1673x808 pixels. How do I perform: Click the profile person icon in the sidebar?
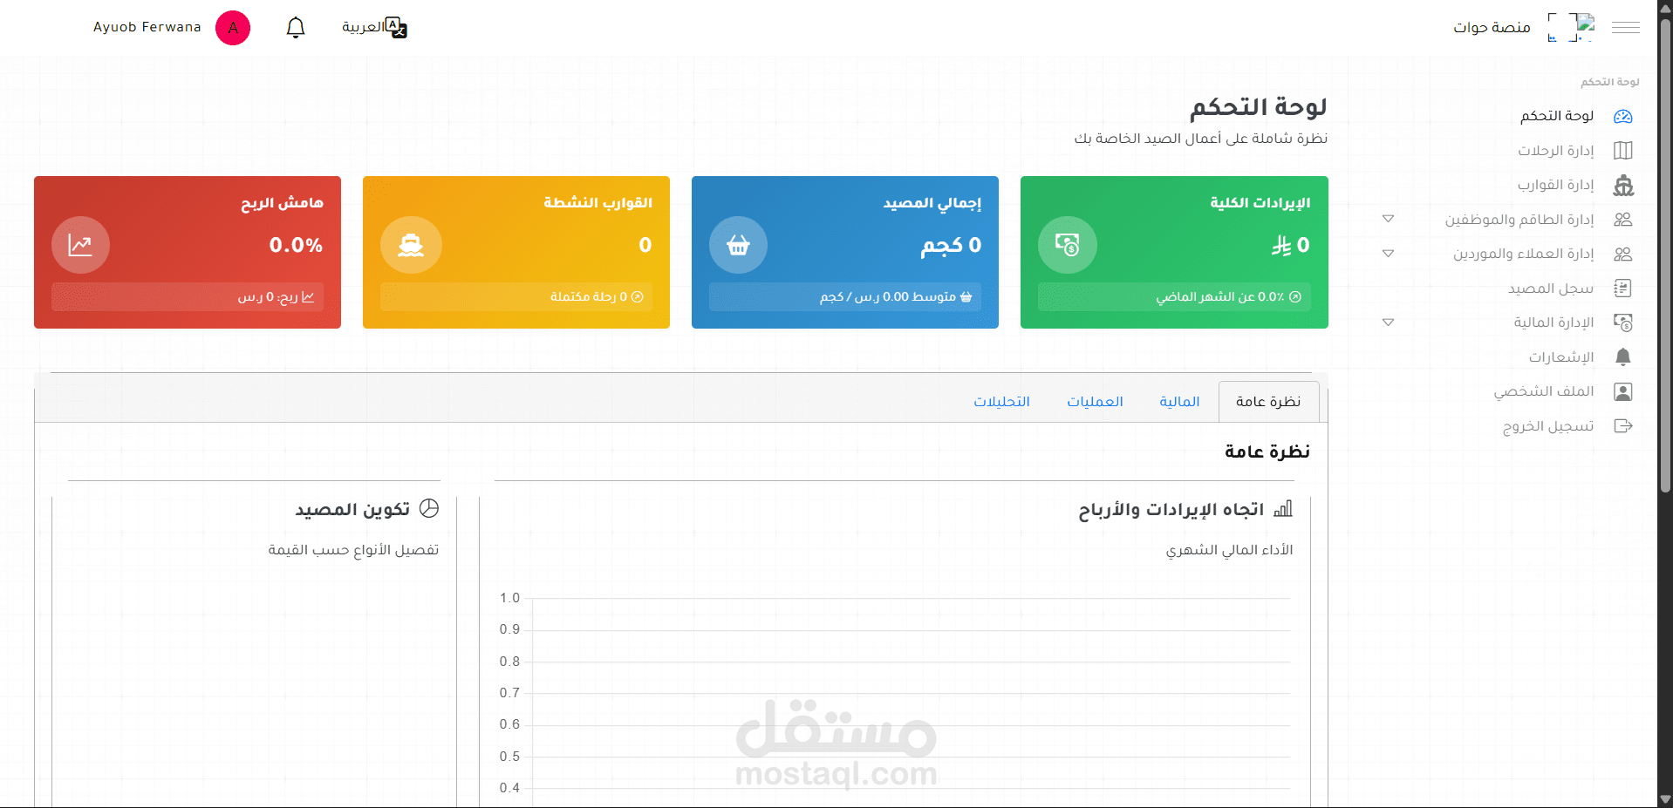tap(1623, 391)
